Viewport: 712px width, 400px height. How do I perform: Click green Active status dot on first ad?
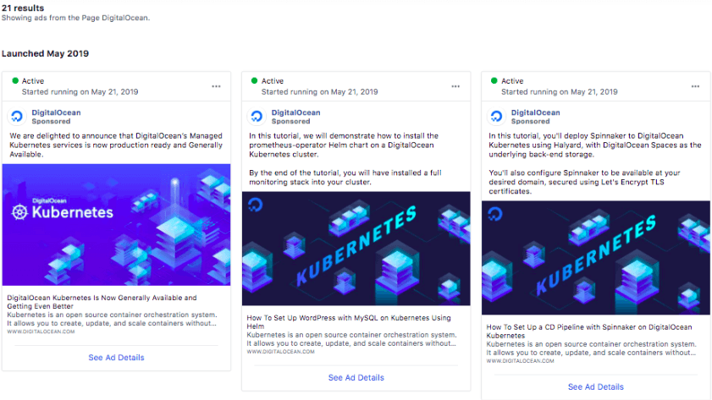[x=15, y=81]
